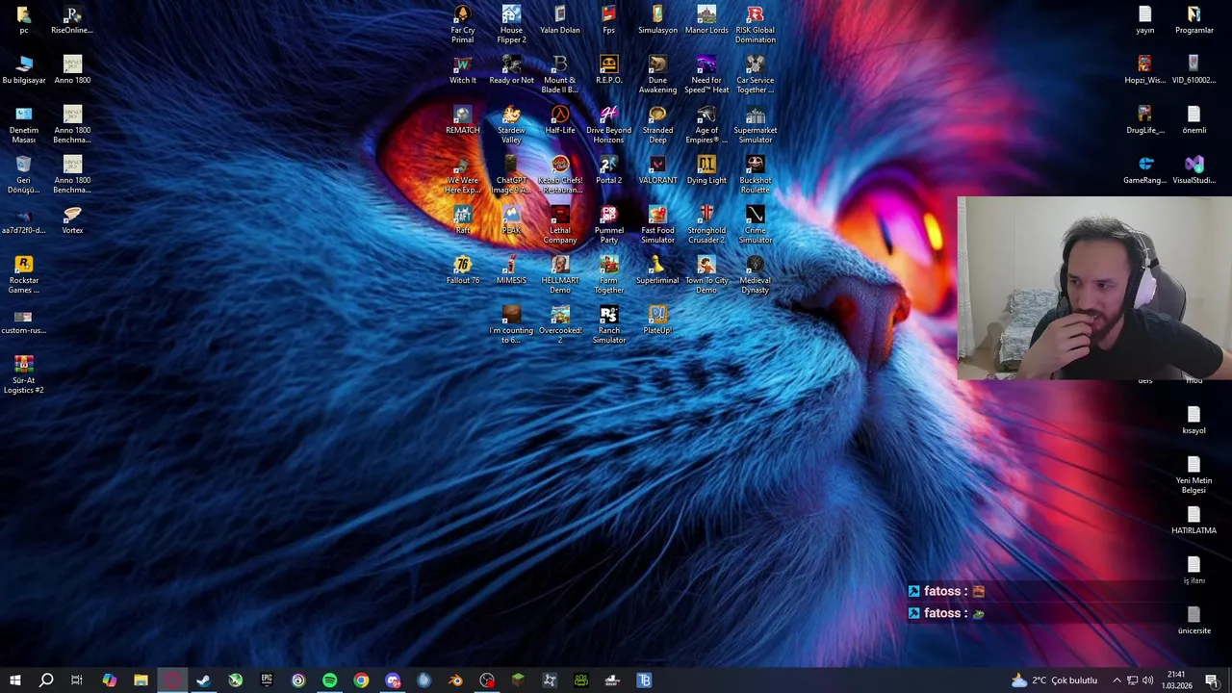Open the yayın file icon
The height and width of the screenshot is (693, 1232).
pyautogui.click(x=1144, y=19)
